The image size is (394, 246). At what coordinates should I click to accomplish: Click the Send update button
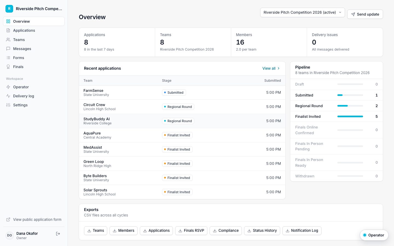tap(365, 14)
